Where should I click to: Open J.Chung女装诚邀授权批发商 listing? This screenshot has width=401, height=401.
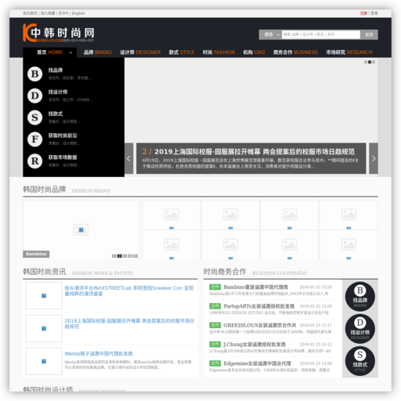click(x=255, y=345)
